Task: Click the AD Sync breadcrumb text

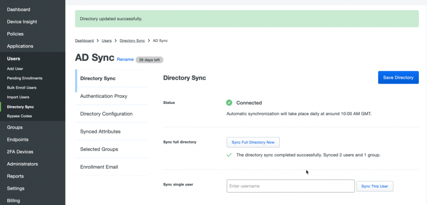Action: 160,41
